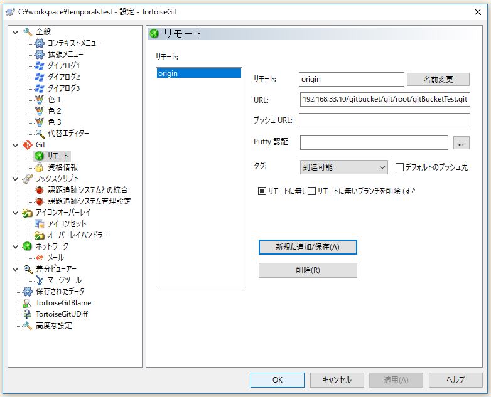Toggle the リモートに無い tri-state checkbox
The height and width of the screenshot is (397, 491).
(262, 191)
